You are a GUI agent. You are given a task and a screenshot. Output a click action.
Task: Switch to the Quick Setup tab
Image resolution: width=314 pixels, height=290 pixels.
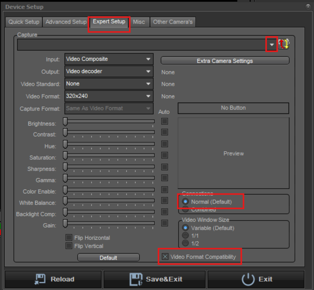pyautogui.click(x=23, y=22)
